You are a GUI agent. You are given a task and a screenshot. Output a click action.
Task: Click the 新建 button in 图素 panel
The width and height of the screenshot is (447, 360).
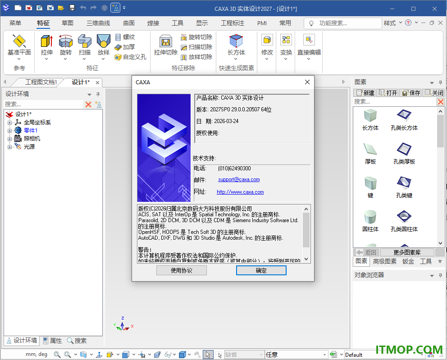point(365,93)
